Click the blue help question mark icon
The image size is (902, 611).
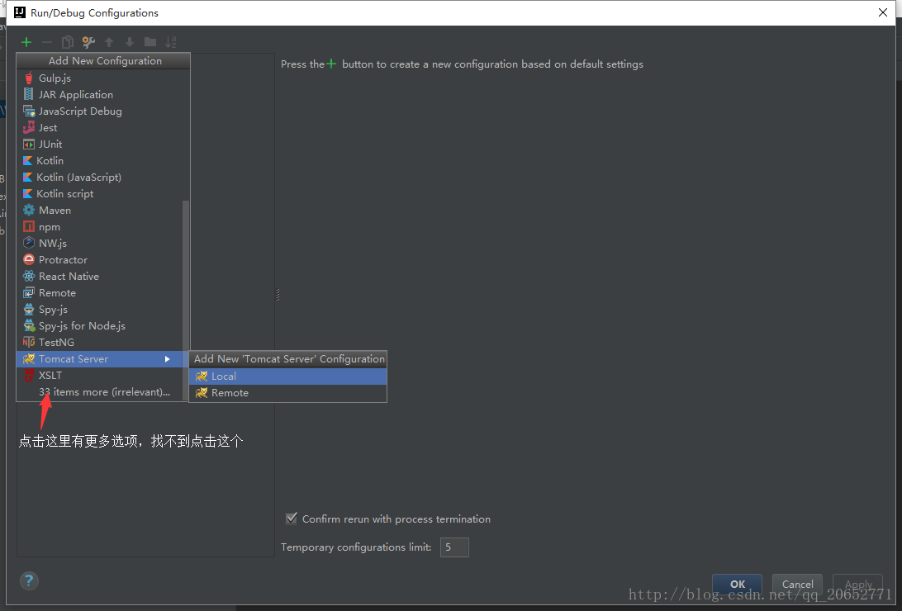click(x=29, y=580)
